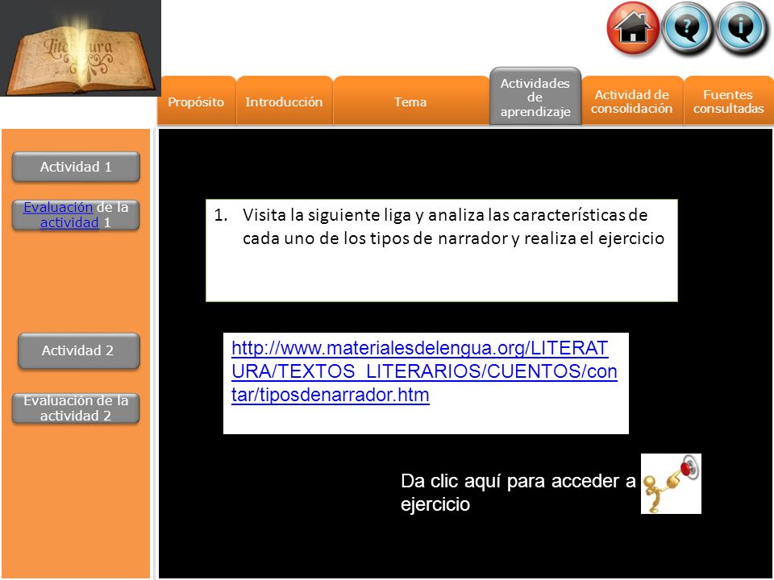The width and height of the screenshot is (774, 580).
Task: Click 'Da clic aquí para acceder a ejercicio' text
Action: pyautogui.click(x=518, y=492)
